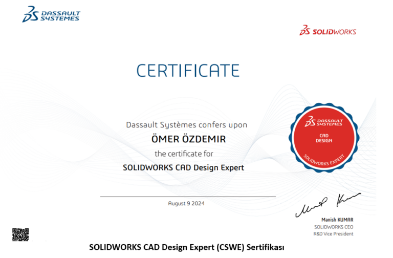393x258 pixels.
Task: Click the Dassault Systèmes 3DS emblem top-left
Action: [30, 14]
